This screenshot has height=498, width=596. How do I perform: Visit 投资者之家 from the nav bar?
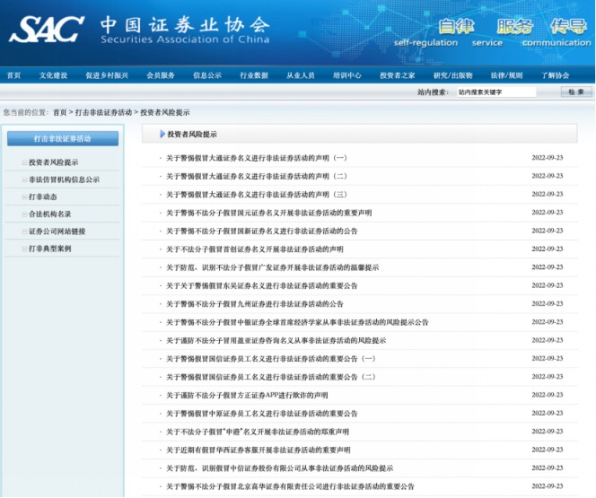398,75
